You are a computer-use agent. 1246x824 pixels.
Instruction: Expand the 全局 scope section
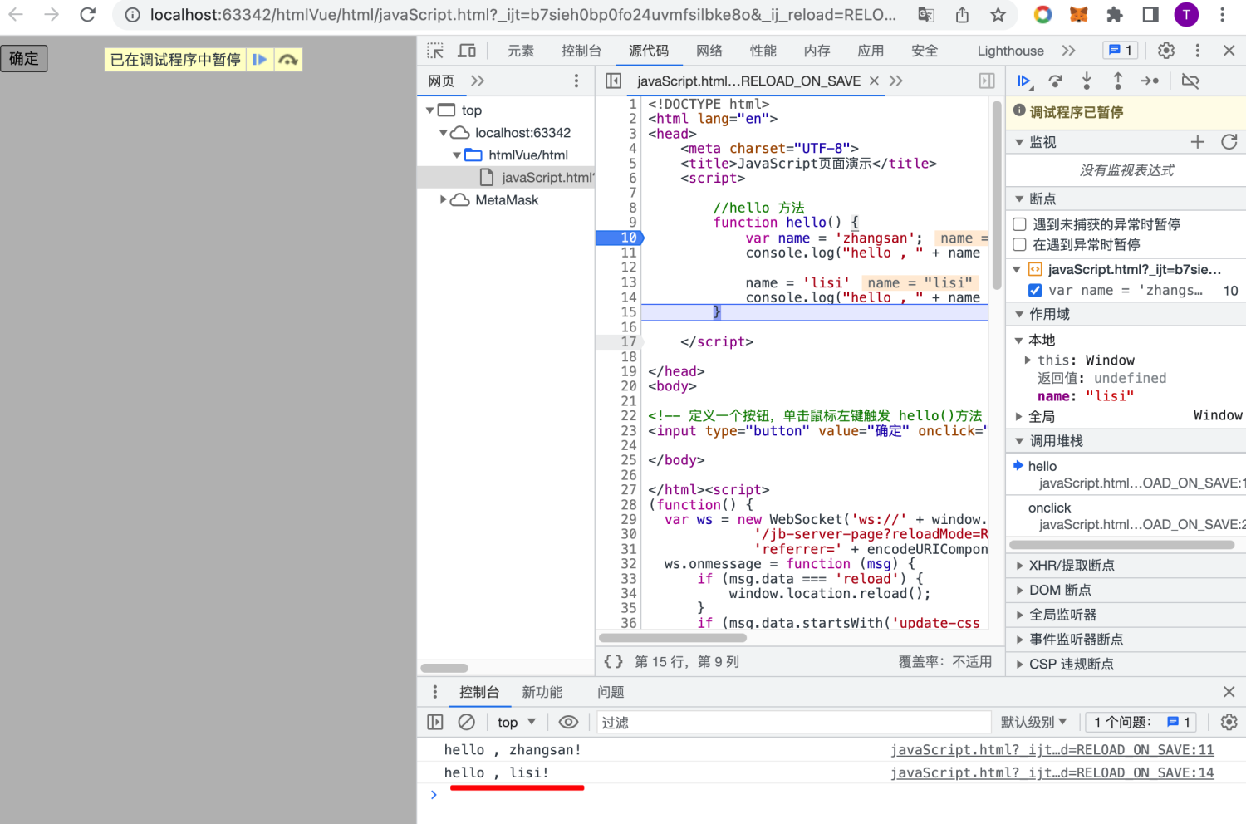tap(1019, 416)
